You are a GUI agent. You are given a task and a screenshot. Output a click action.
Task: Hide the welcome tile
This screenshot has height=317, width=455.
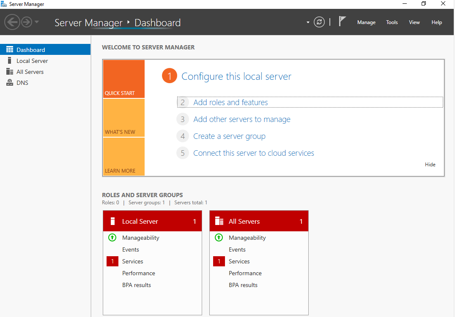coord(430,165)
